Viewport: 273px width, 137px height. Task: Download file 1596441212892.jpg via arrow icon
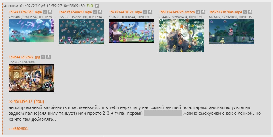(49, 57)
